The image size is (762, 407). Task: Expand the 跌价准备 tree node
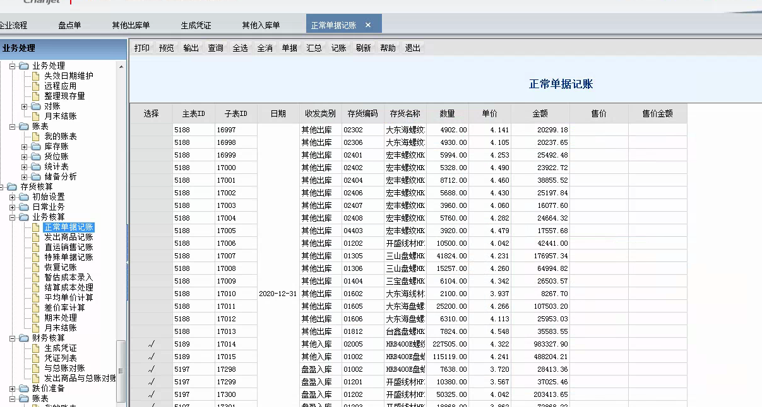(13, 388)
